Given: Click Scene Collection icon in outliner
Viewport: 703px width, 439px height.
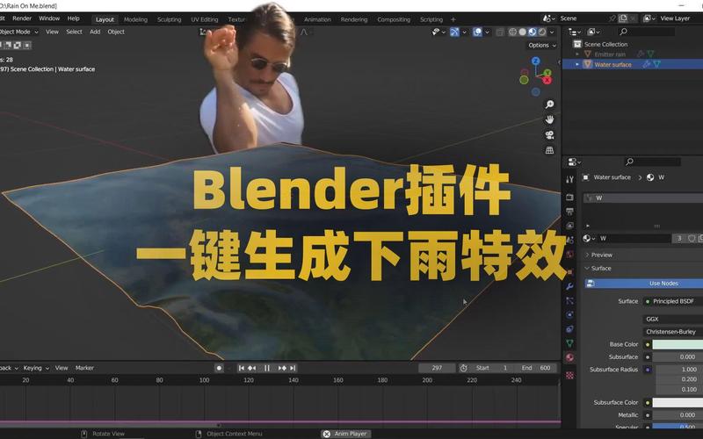Looking at the screenshot, I should tap(577, 44).
